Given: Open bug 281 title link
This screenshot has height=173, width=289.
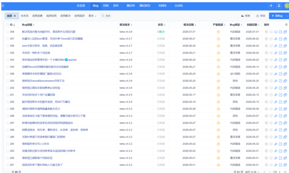Looking at the screenshot, I should tap(42, 165).
